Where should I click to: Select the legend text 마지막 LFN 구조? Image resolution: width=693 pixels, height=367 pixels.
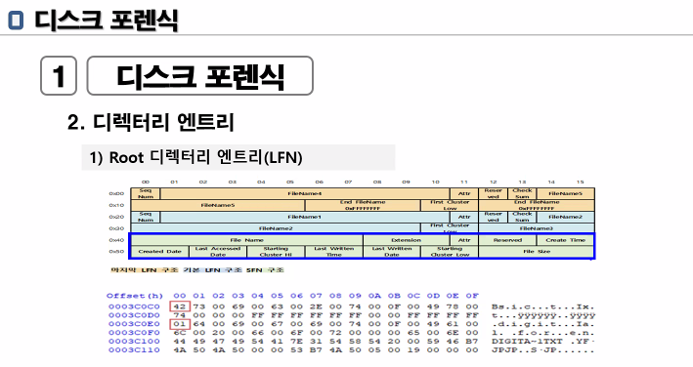coord(144,270)
